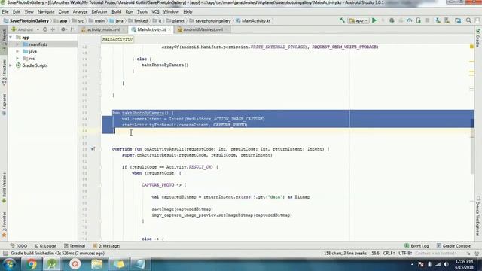482x271 pixels.
Task: Click the volume icon in system tray
Action: (x=446, y=264)
